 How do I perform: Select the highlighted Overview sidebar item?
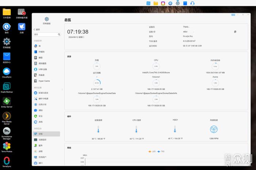(x=47, y=134)
